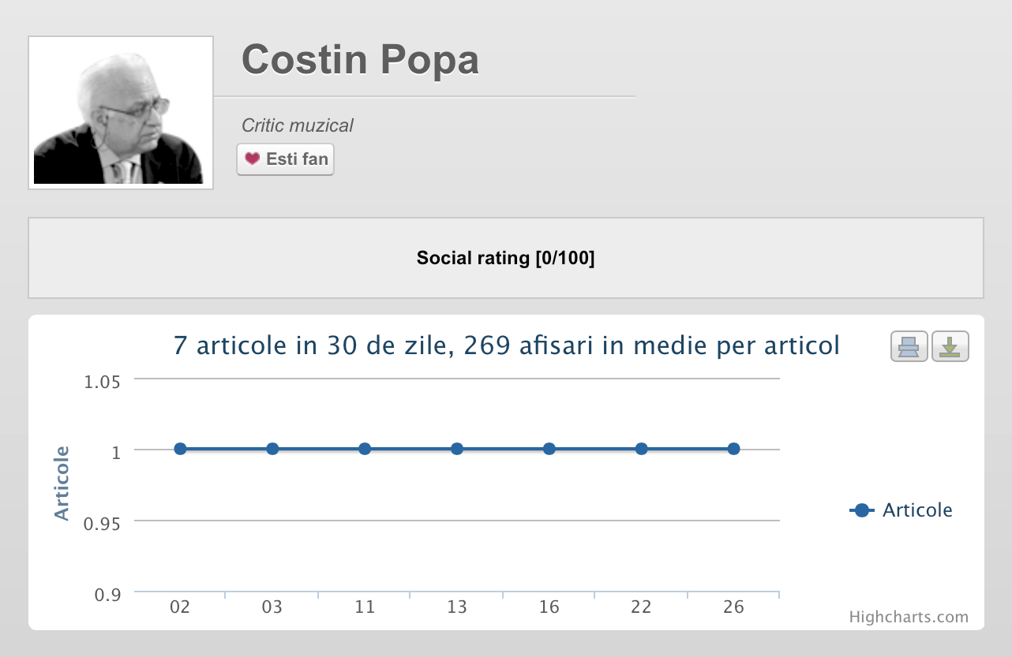The height and width of the screenshot is (657, 1012).
Task: Select the data point for day 02
Action: [x=180, y=449]
